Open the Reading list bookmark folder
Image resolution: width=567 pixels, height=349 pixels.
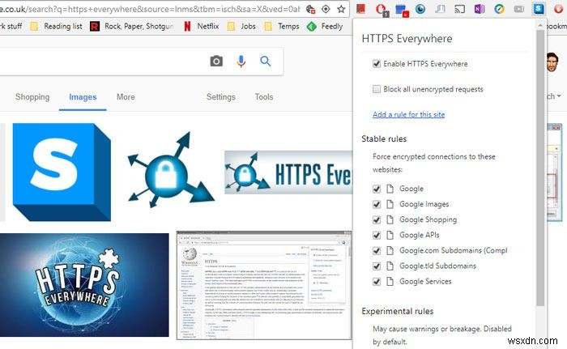56,26
